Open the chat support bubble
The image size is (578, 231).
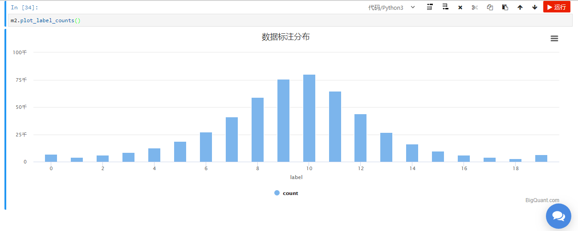[558, 216]
